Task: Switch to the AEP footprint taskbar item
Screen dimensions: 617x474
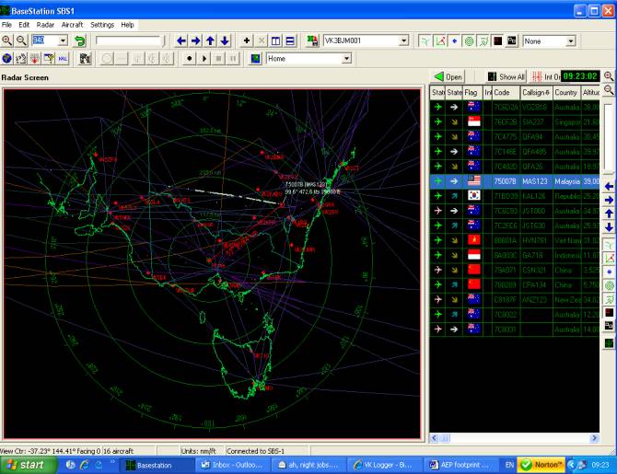Action: 460,465
